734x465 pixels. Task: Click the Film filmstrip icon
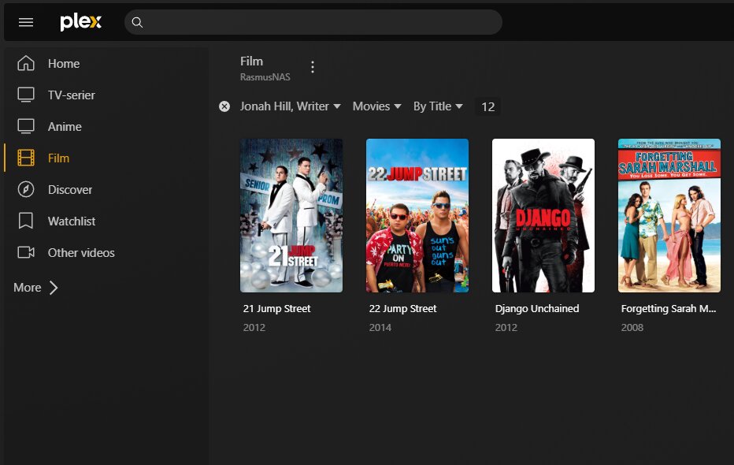(26, 158)
